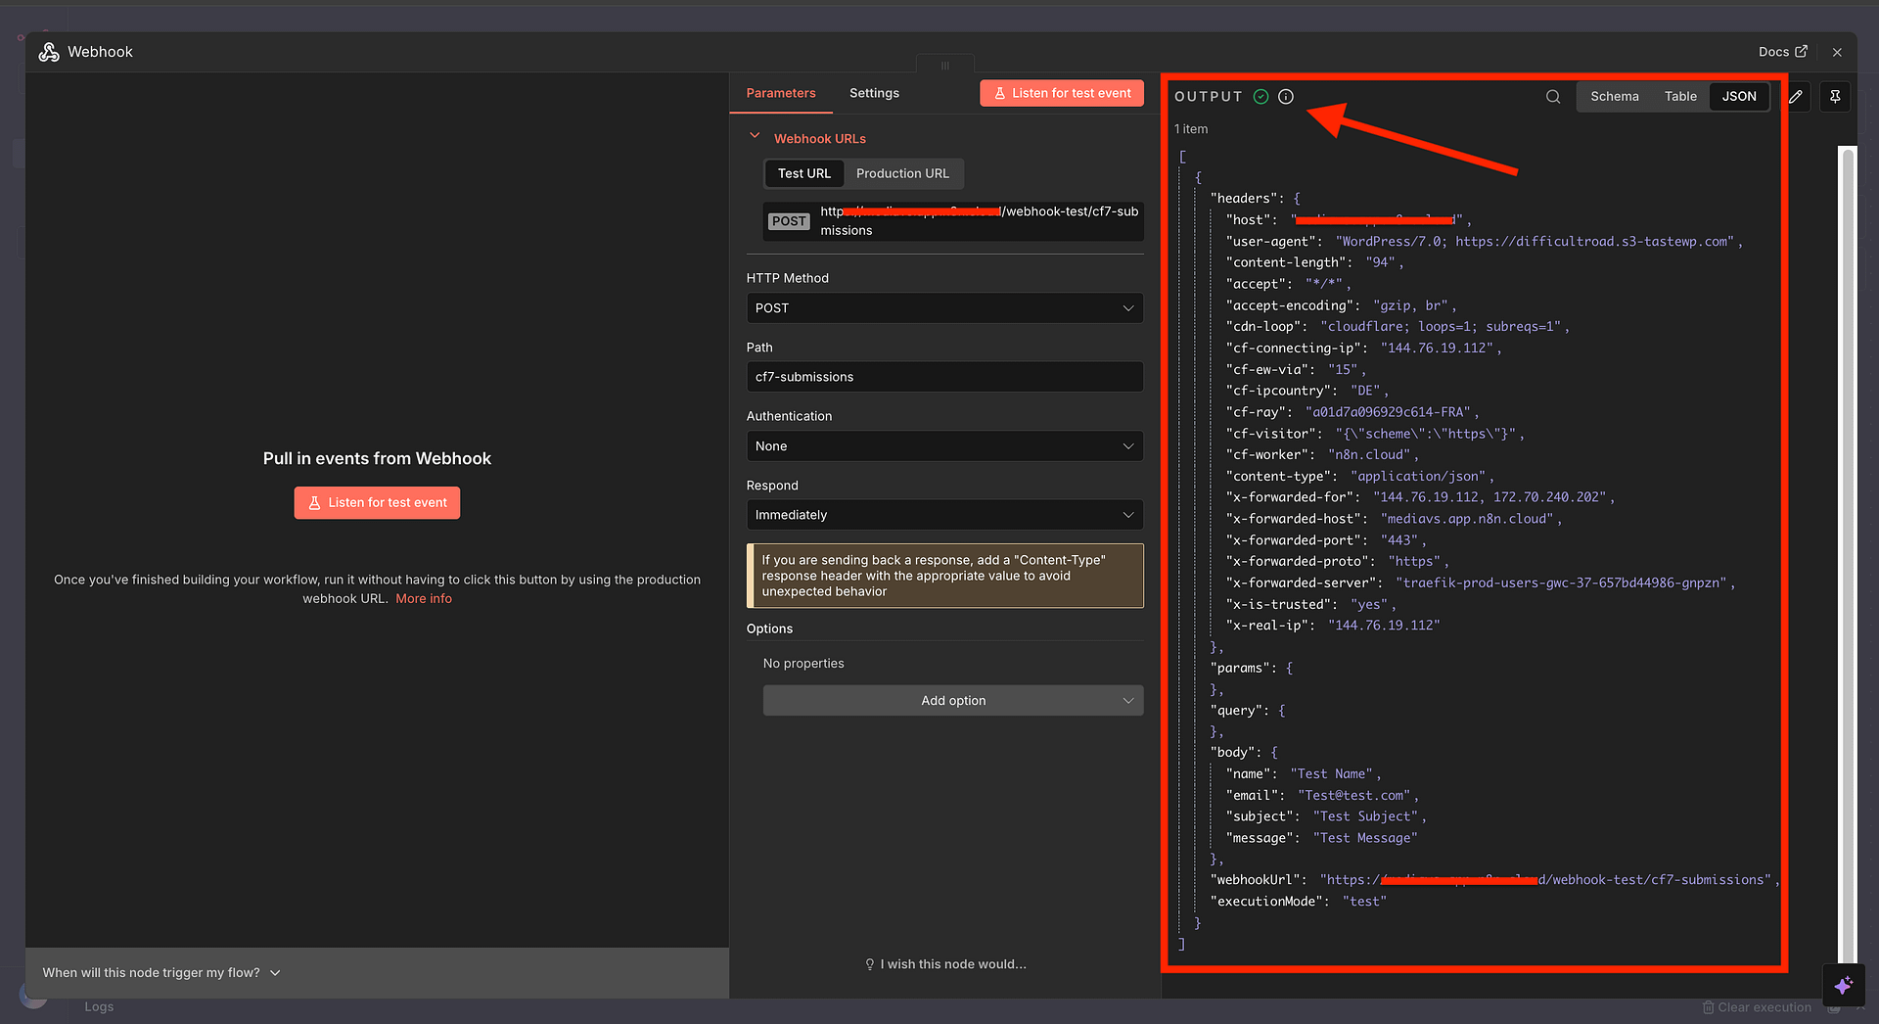Click the "email" value Test@test.com
The height and width of the screenshot is (1024, 1879).
coord(1354,796)
